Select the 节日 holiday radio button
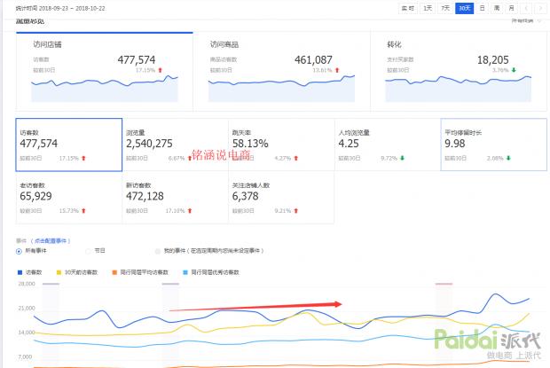This screenshot has height=368, width=550. pyautogui.click(x=88, y=251)
